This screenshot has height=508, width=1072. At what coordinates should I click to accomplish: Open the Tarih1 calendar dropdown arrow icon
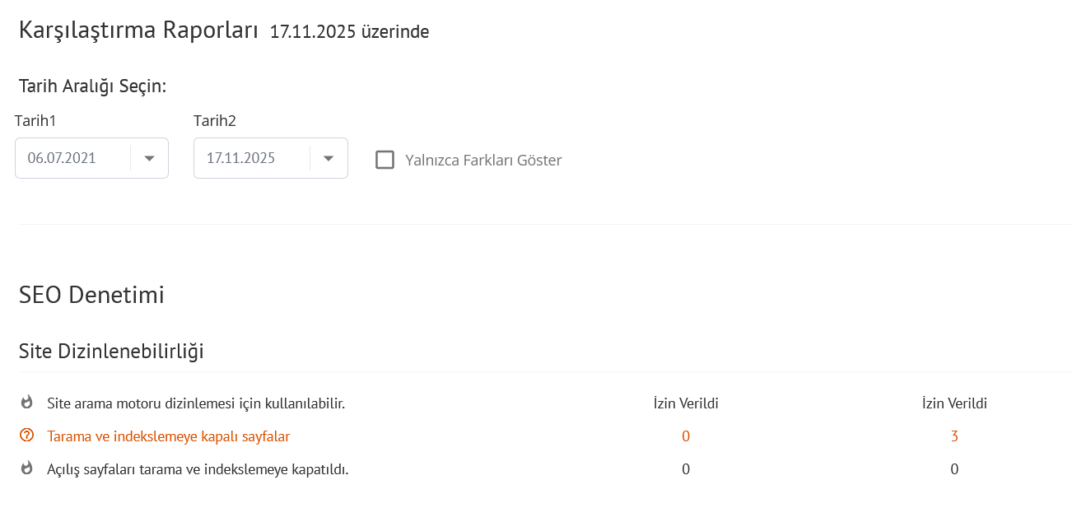click(149, 157)
